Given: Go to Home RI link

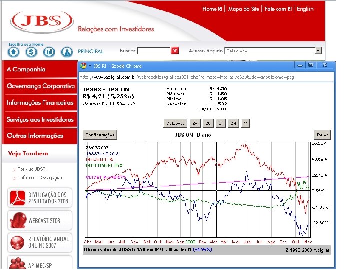Looking at the screenshot, I should [x=212, y=9].
